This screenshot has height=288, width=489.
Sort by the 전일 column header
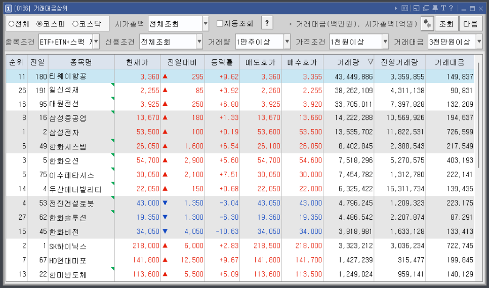click(38, 62)
